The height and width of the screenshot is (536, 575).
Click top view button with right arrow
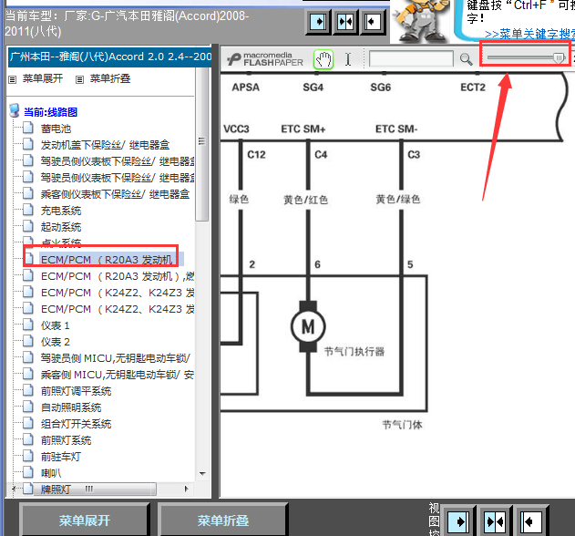(317, 22)
